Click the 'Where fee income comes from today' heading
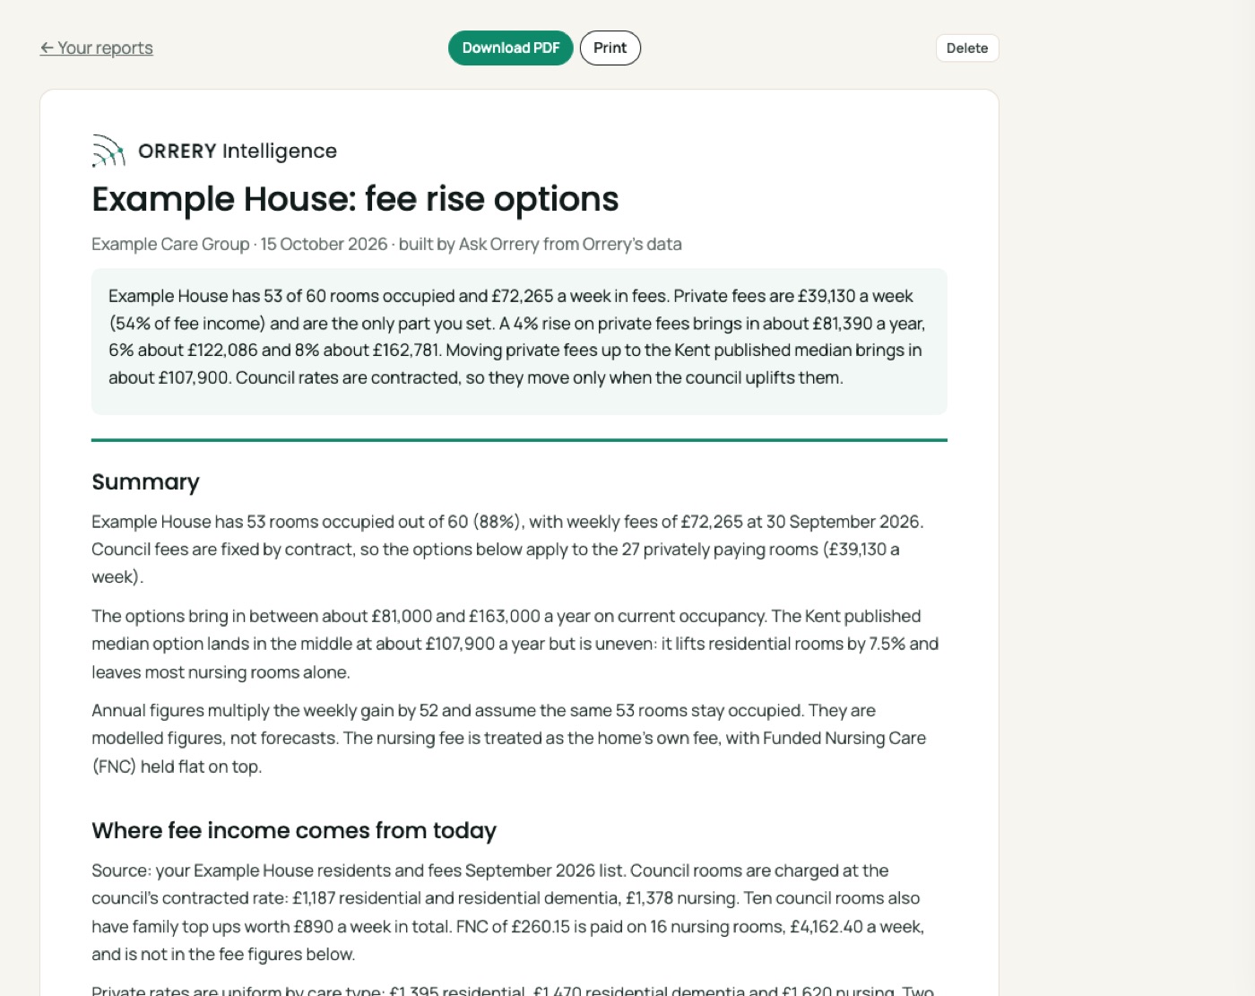Screen dimensions: 1255x996 point(294,831)
